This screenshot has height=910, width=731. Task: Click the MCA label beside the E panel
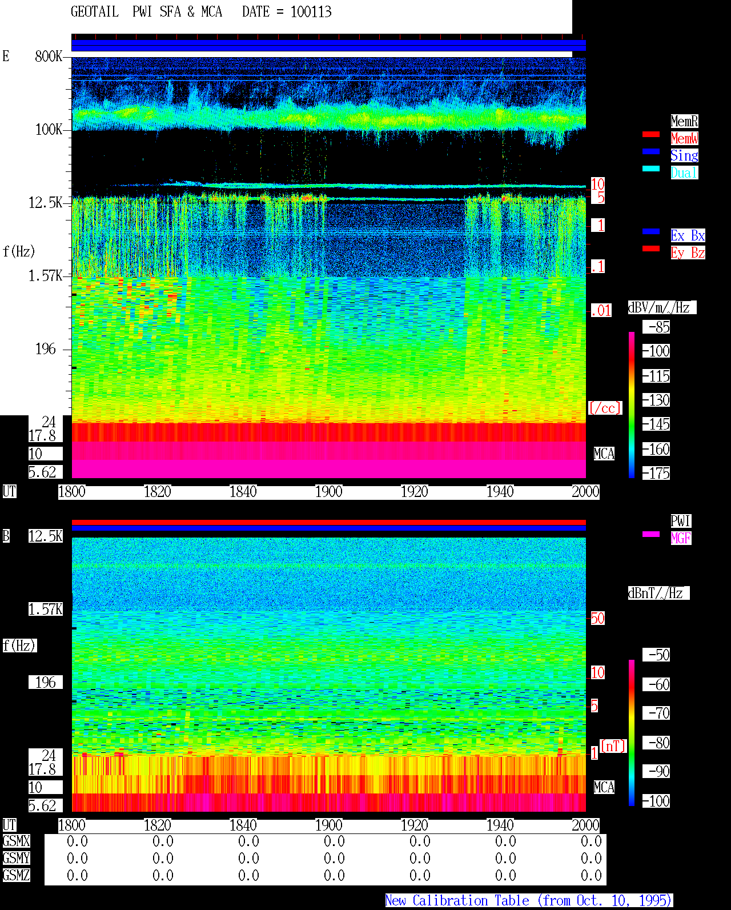pyautogui.click(x=604, y=454)
